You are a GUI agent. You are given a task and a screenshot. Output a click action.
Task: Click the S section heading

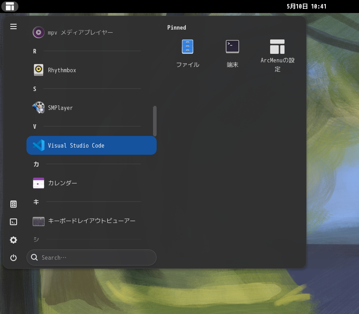tap(35, 89)
